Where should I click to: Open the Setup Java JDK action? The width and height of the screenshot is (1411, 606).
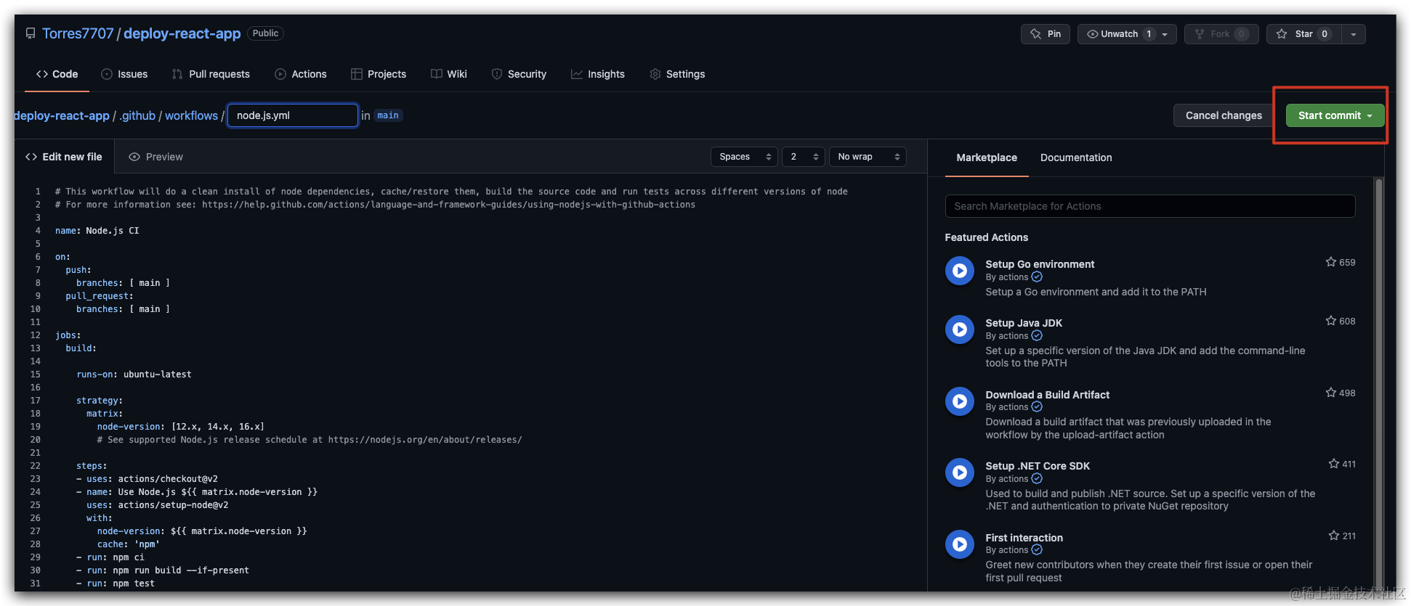1024,323
